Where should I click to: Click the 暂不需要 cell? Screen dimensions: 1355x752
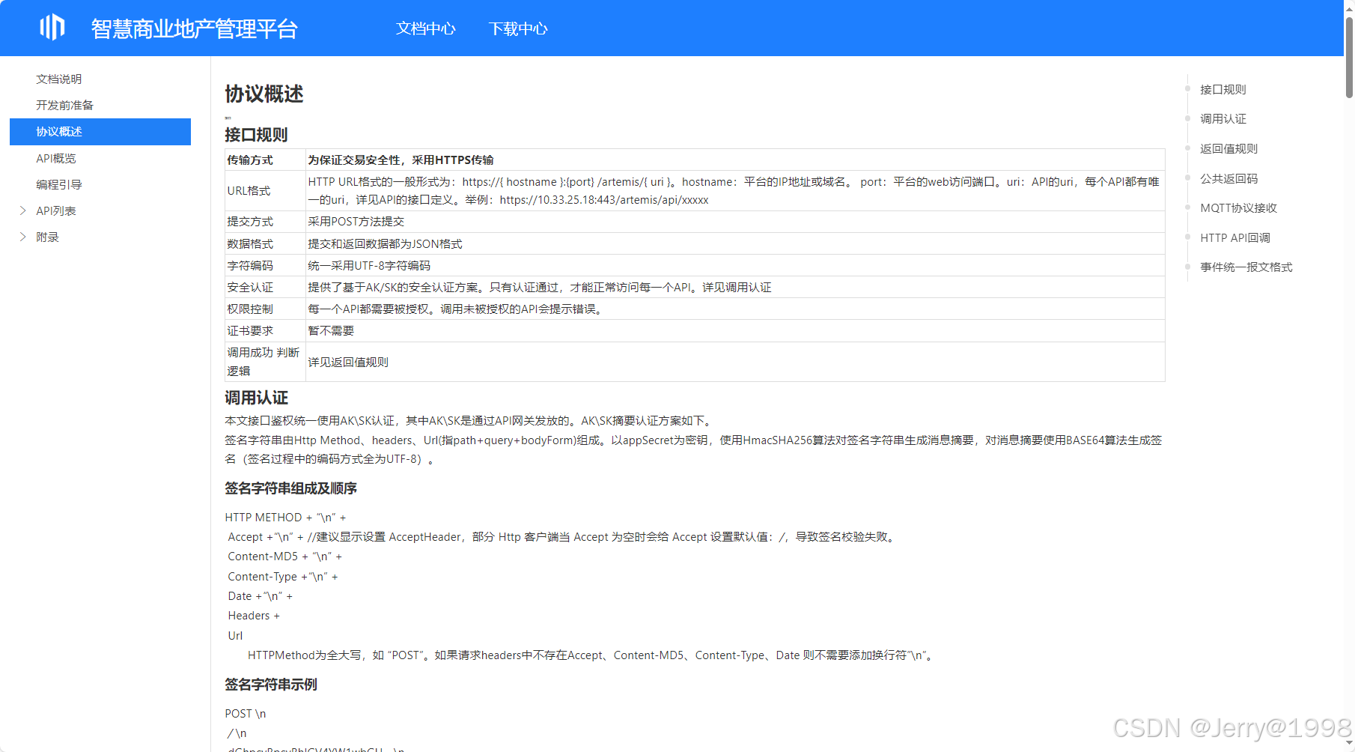735,331
